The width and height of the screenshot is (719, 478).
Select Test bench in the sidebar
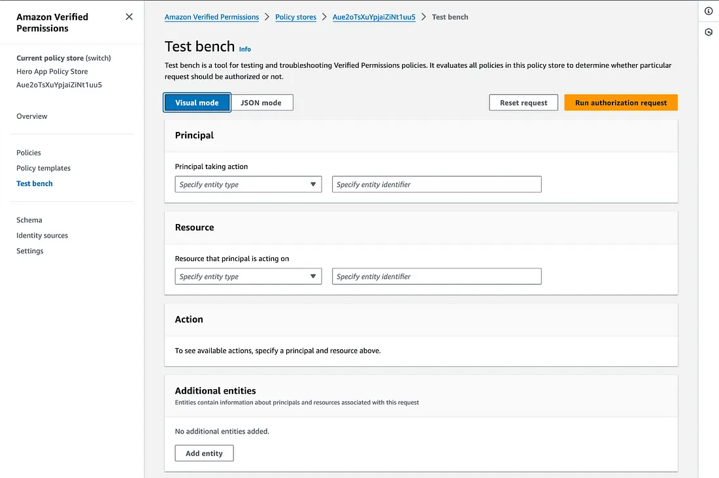(x=35, y=183)
